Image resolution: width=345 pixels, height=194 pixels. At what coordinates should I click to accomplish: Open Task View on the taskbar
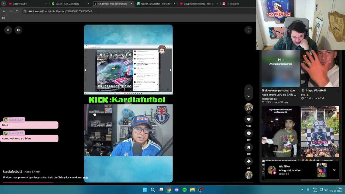(161, 190)
